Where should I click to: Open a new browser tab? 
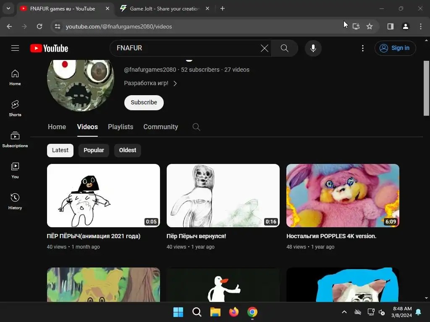point(223,8)
